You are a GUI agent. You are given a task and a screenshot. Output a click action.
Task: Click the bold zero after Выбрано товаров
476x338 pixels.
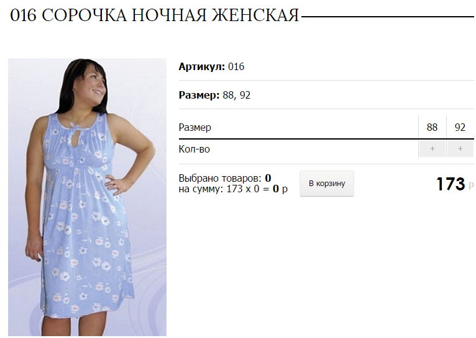click(x=268, y=178)
